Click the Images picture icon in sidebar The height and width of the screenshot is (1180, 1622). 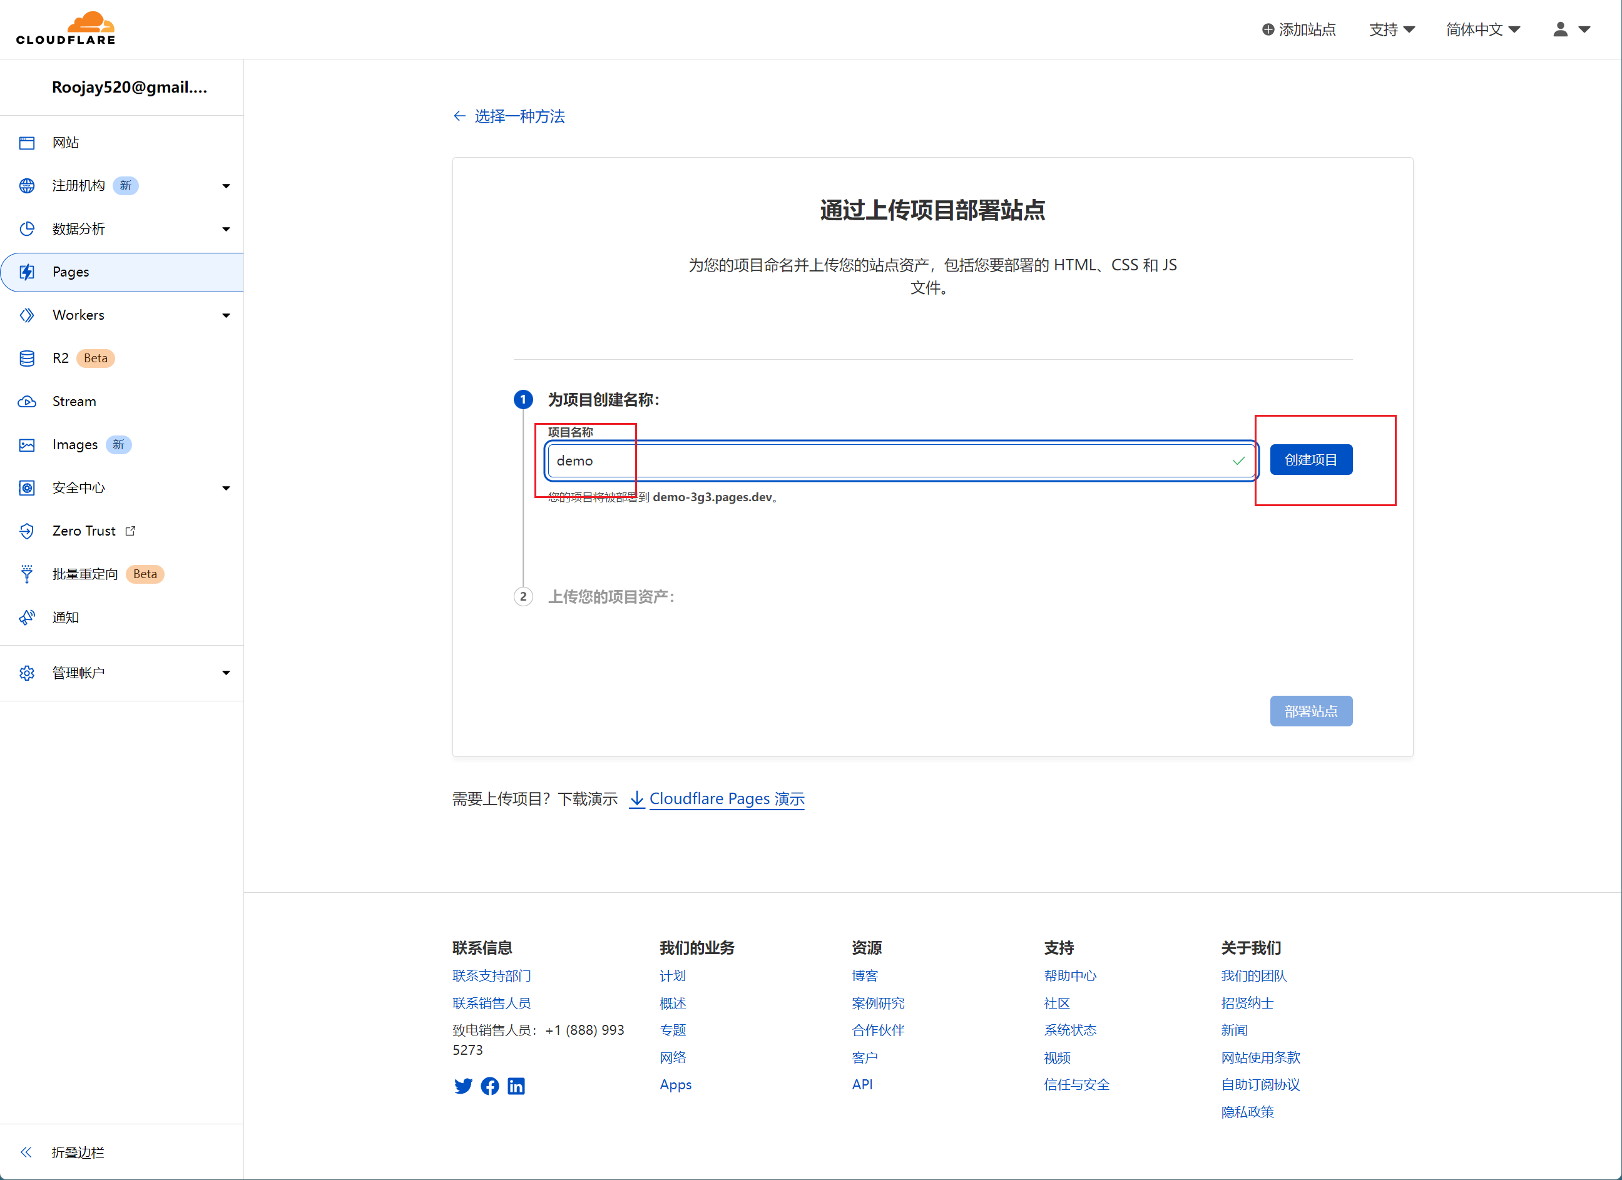tap(27, 445)
